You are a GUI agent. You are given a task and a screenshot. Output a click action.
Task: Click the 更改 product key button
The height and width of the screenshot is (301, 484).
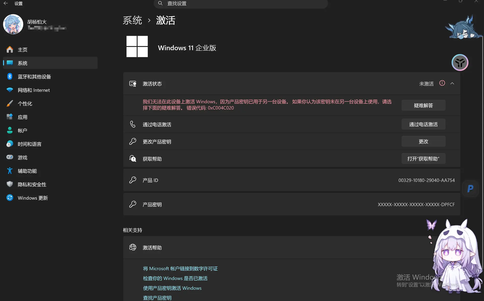[423, 141]
